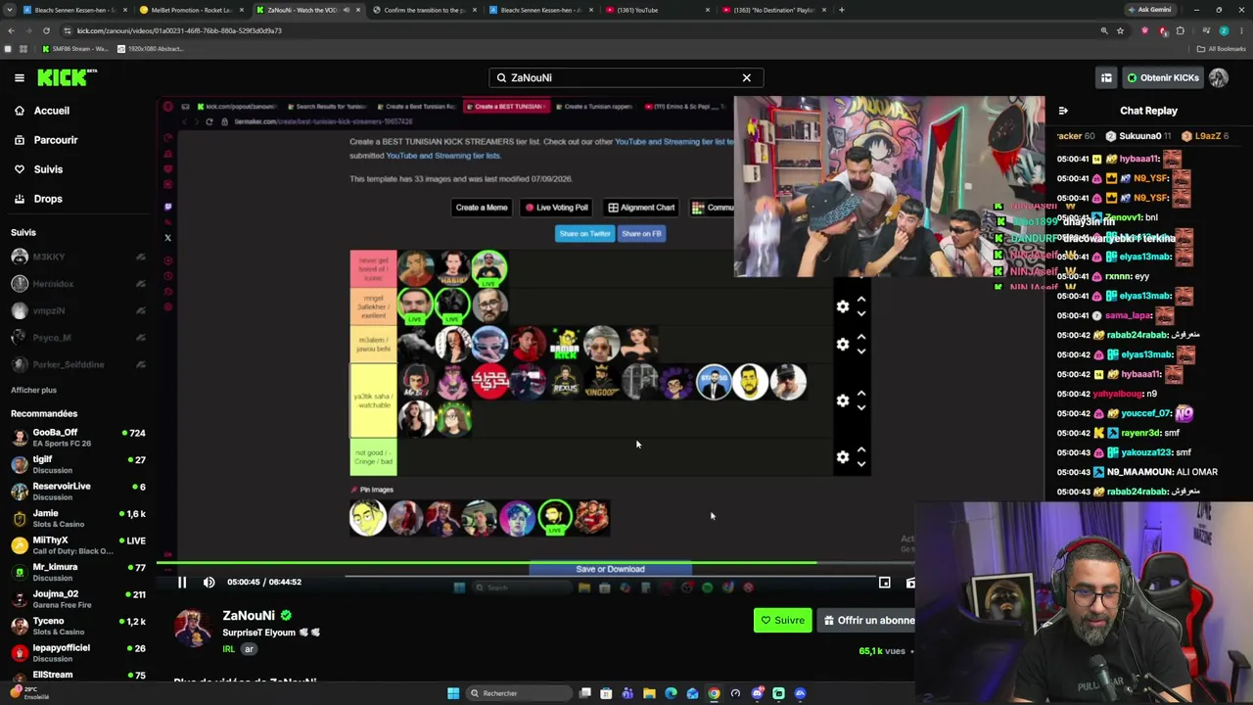Clear the ZaNouNi search query

pos(746,77)
